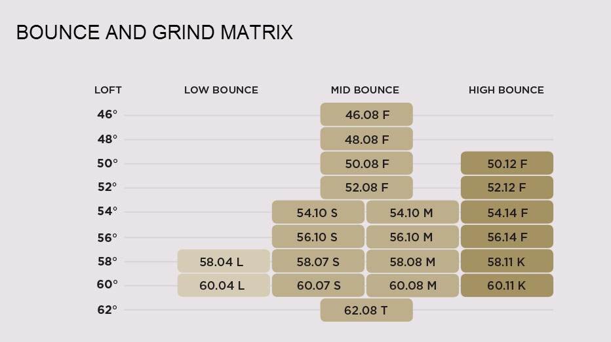
Task: Choose the 50.08 F grind cell
Action: click(x=366, y=163)
